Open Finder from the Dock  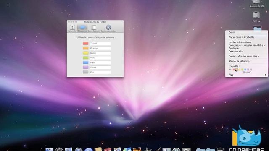point(50,149)
